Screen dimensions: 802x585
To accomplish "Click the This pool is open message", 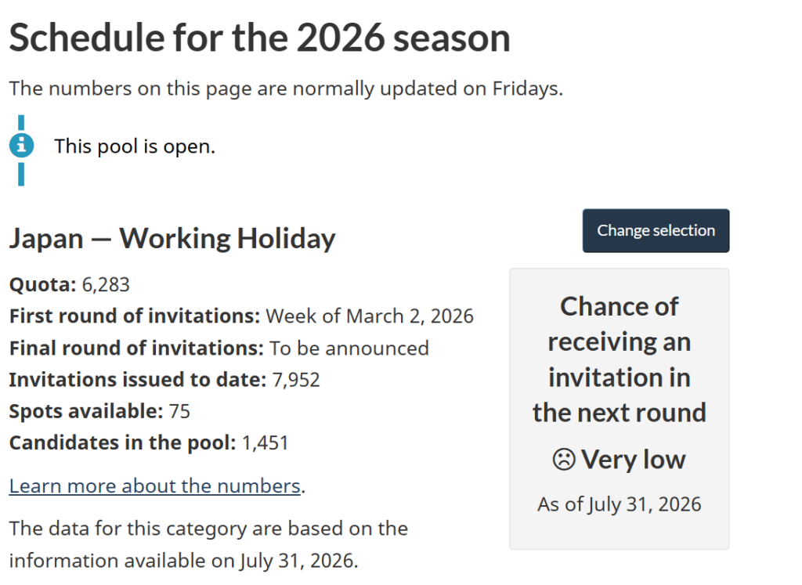I will pyautogui.click(x=135, y=146).
